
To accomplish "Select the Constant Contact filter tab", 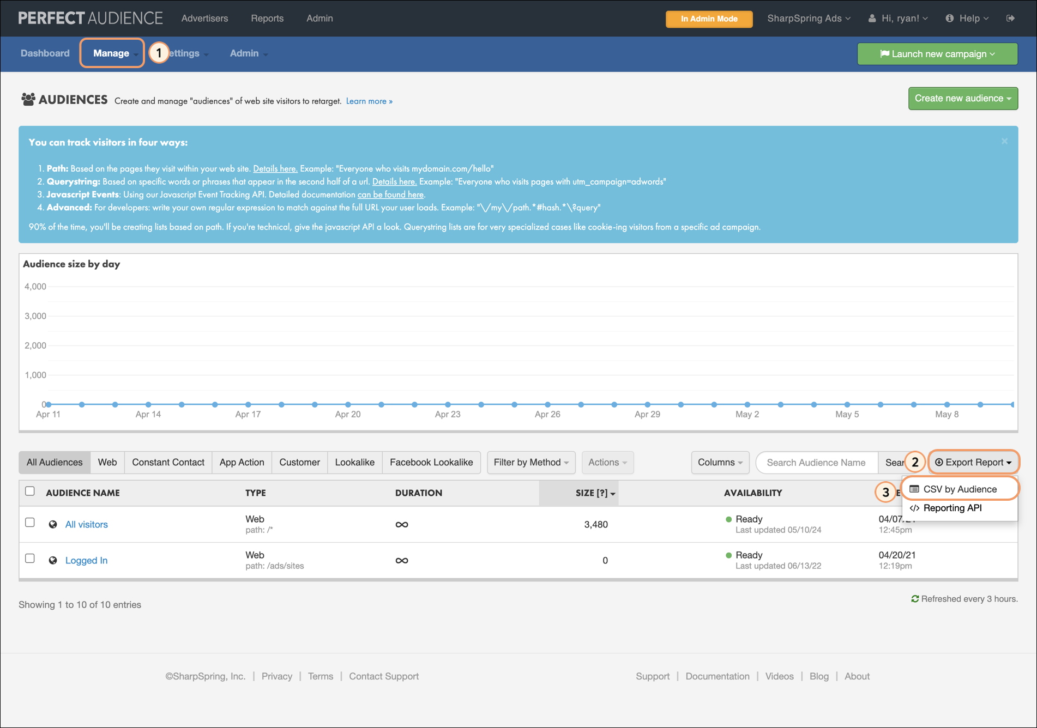I will [x=168, y=462].
